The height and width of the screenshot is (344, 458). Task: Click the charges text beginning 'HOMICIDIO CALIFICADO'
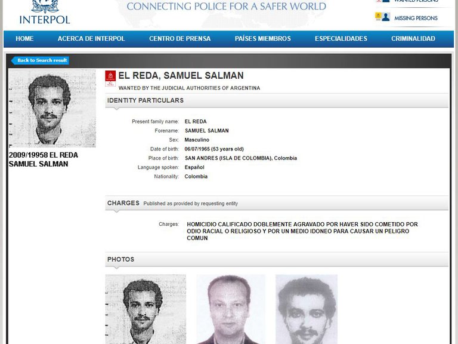click(x=302, y=231)
